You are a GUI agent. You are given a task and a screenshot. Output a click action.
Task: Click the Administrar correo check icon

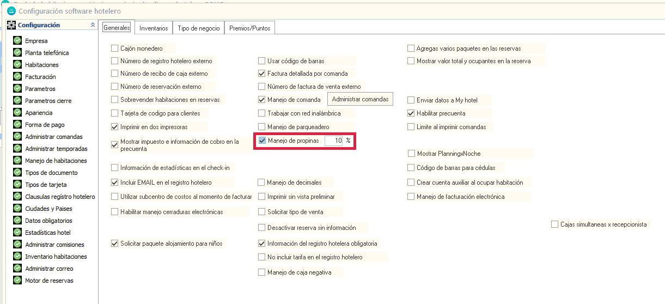pyautogui.click(x=17, y=269)
